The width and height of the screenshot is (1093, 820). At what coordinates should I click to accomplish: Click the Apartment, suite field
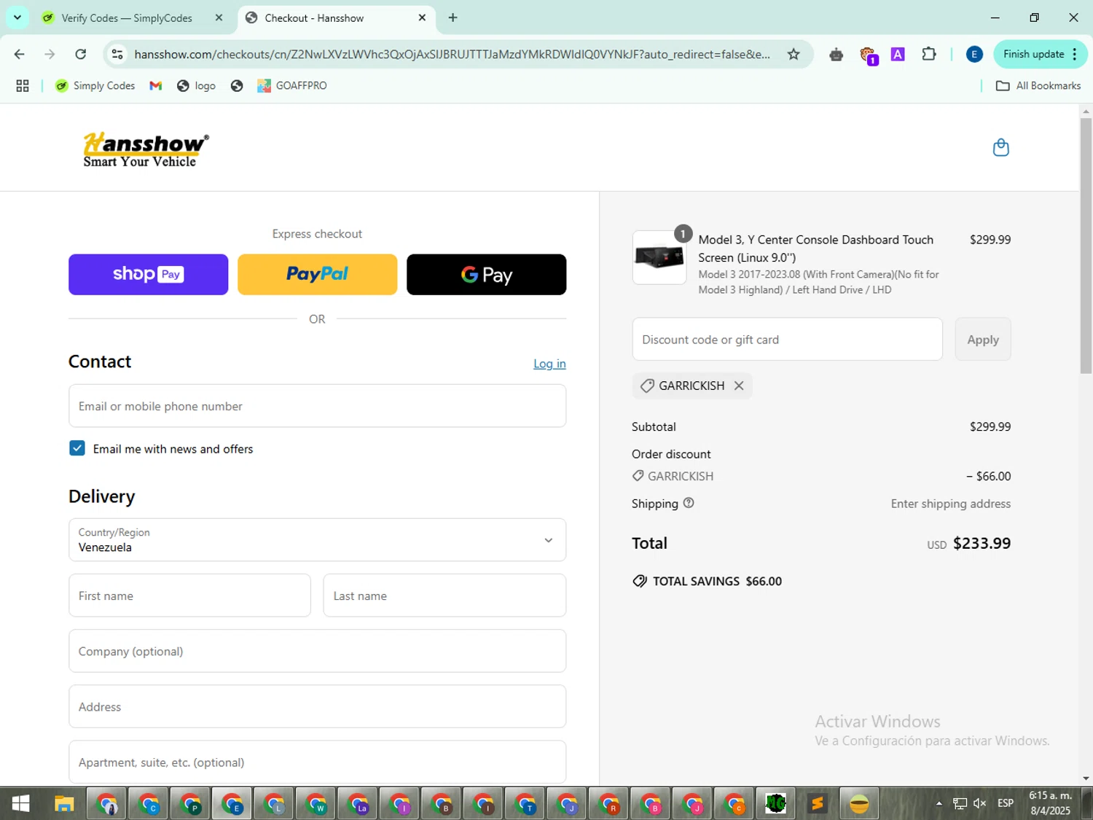[x=317, y=762]
